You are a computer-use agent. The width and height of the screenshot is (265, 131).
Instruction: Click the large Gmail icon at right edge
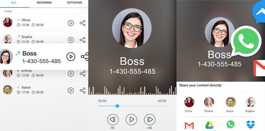tap(259, 68)
